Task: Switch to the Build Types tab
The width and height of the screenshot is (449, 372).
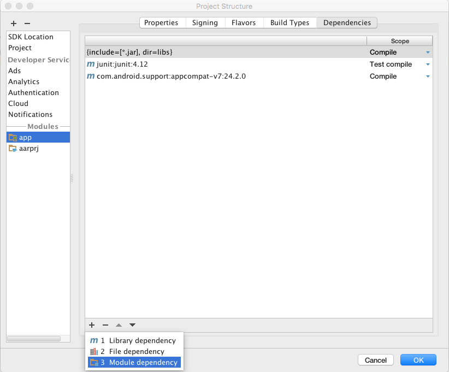Action: point(290,22)
